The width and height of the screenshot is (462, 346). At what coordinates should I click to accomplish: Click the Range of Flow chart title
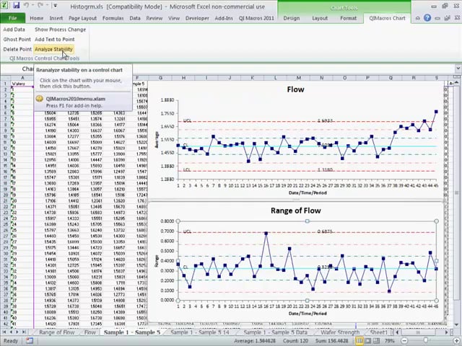tap(295, 210)
